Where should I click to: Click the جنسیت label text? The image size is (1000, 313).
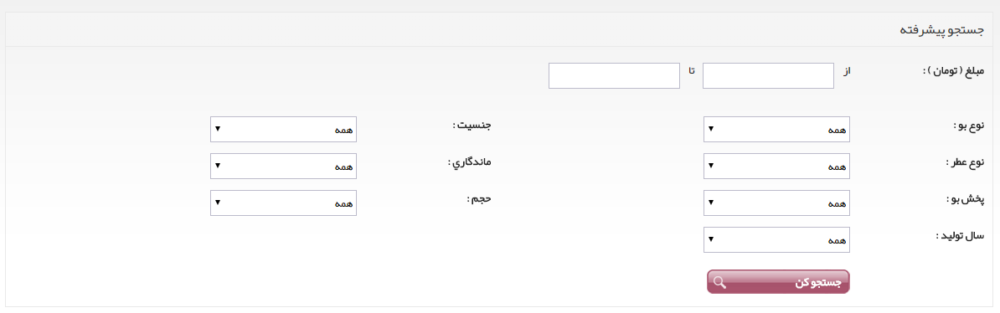472,125
